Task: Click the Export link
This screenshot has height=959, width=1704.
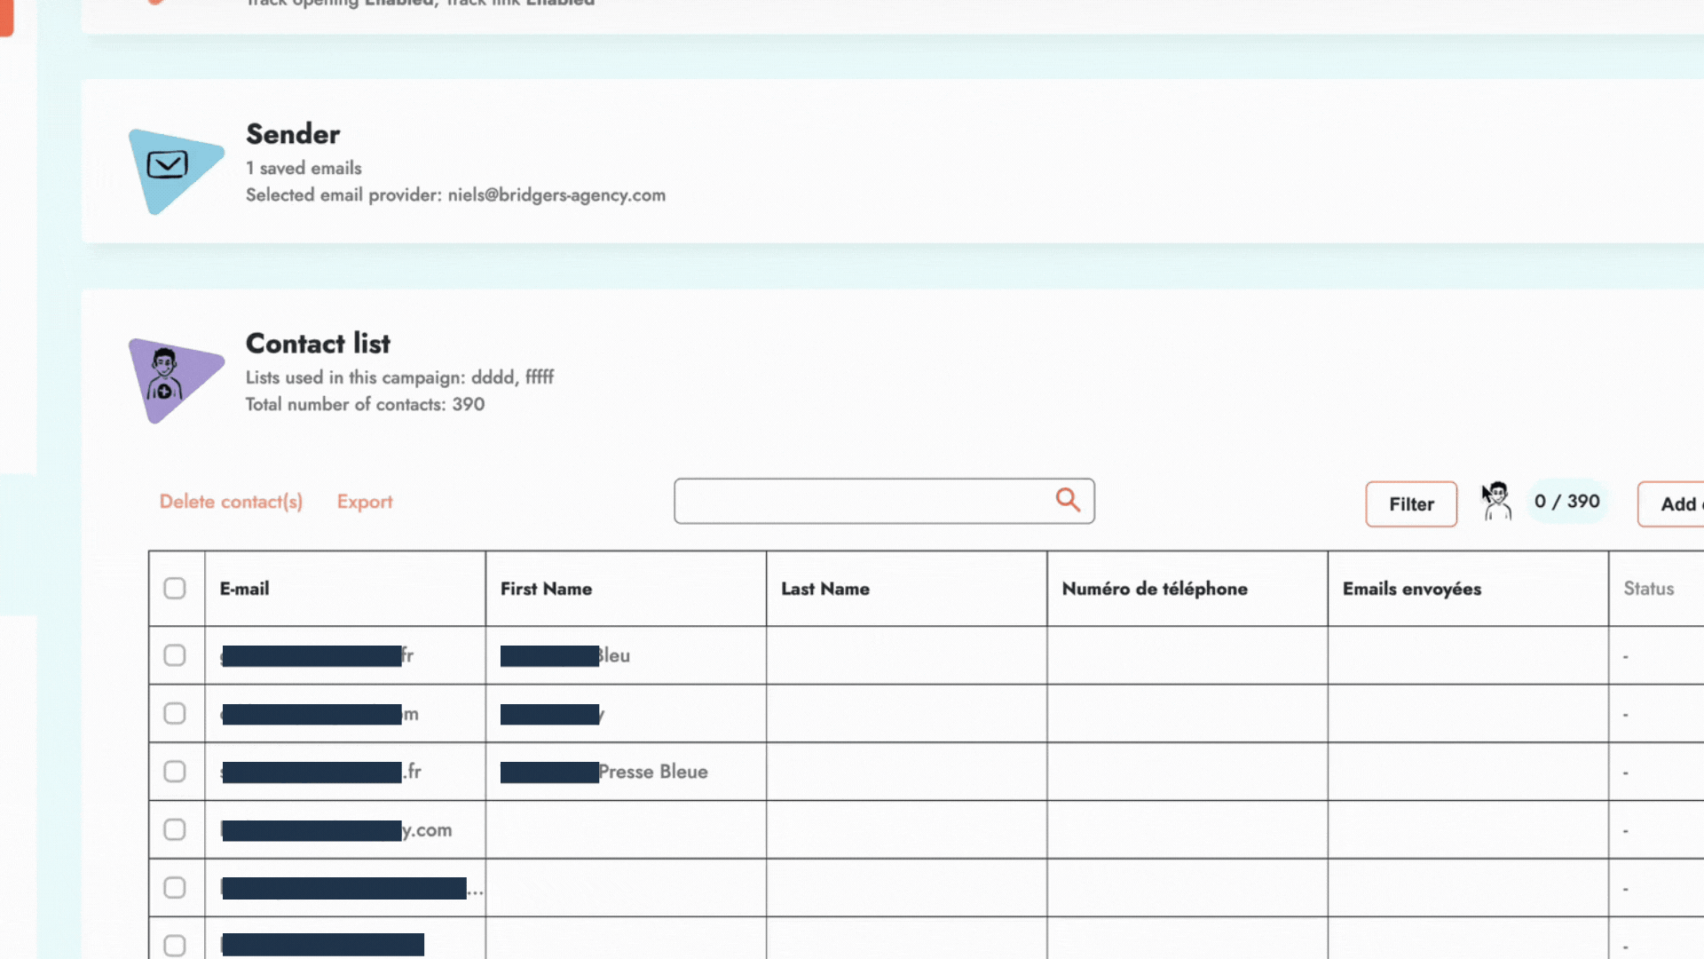Action: point(364,501)
